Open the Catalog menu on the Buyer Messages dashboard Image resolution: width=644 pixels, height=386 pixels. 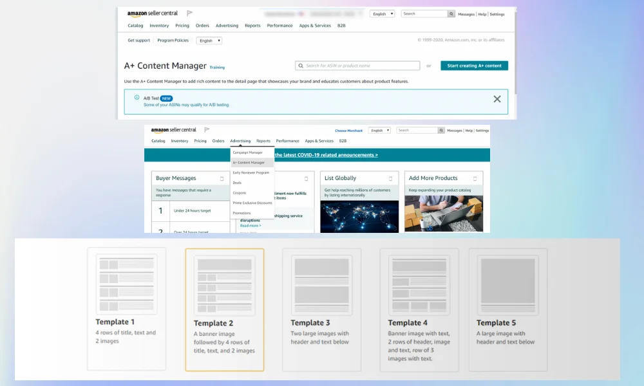click(158, 141)
